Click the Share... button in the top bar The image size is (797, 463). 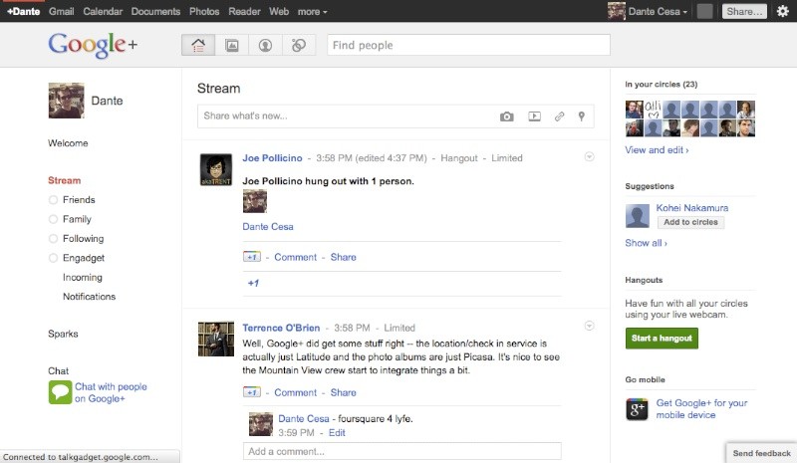pyautogui.click(x=744, y=11)
